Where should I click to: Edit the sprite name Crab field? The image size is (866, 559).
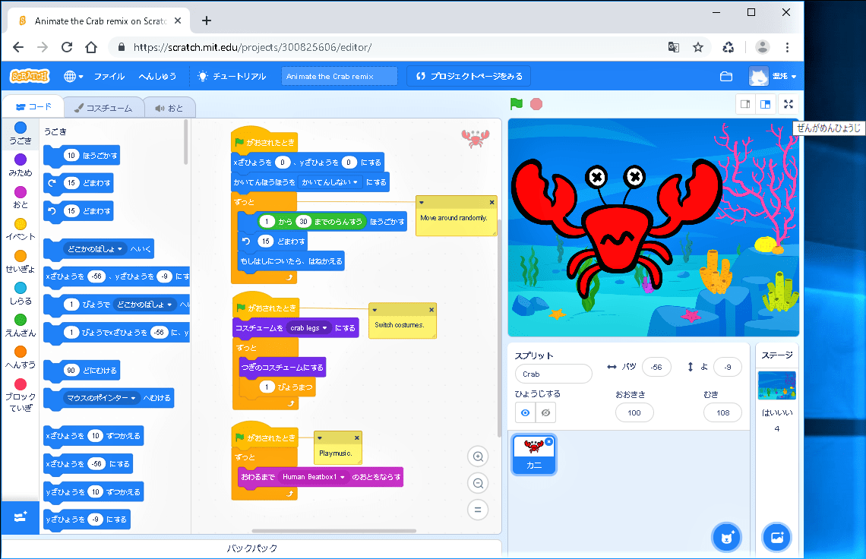coord(553,374)
